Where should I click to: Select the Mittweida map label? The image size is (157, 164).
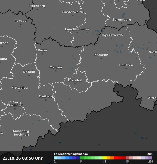19,88
